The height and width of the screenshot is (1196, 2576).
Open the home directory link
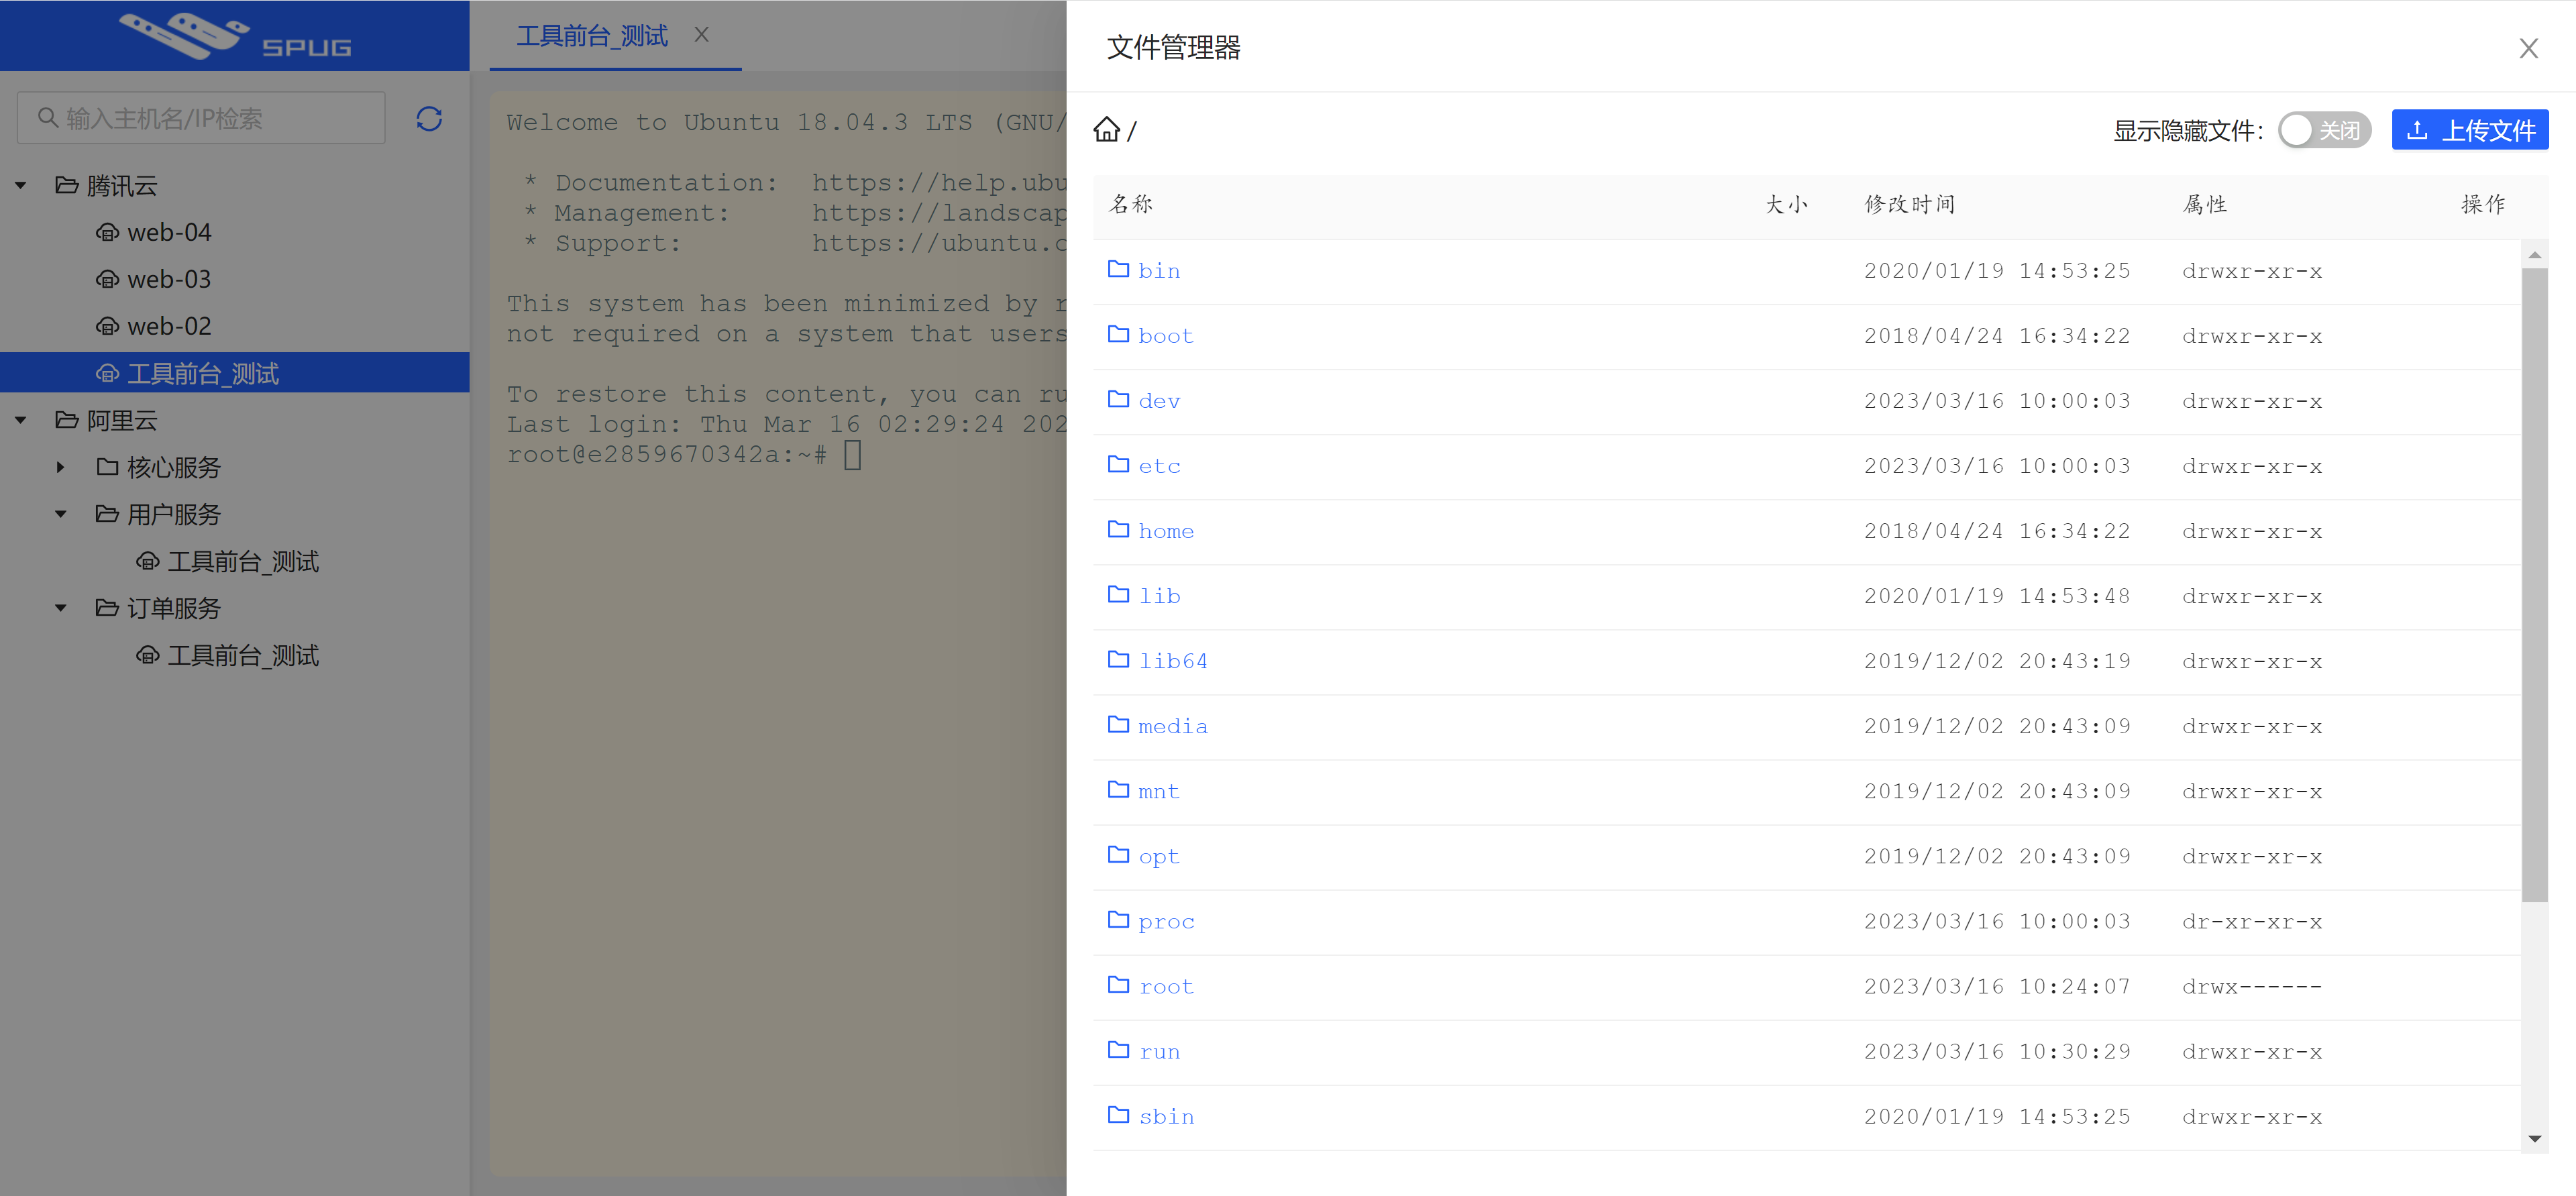(1166, 531)
